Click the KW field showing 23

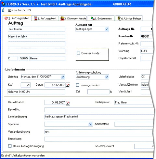click(x=26, y=85)
